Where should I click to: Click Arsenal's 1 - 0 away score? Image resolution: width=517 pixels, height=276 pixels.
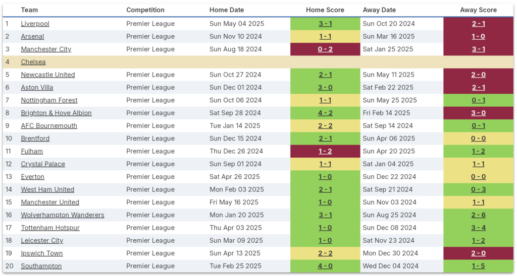[478, 36]
